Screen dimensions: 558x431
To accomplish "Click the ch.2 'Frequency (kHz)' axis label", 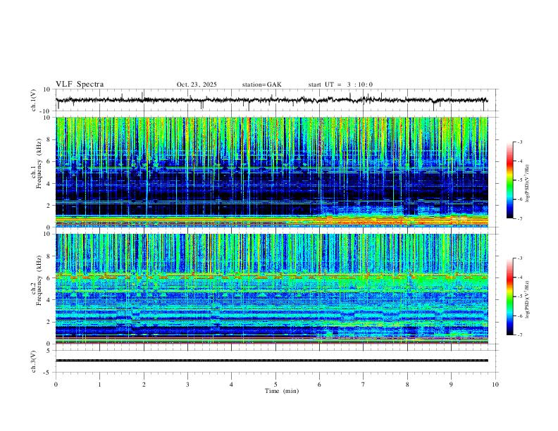I will (39, 280).
